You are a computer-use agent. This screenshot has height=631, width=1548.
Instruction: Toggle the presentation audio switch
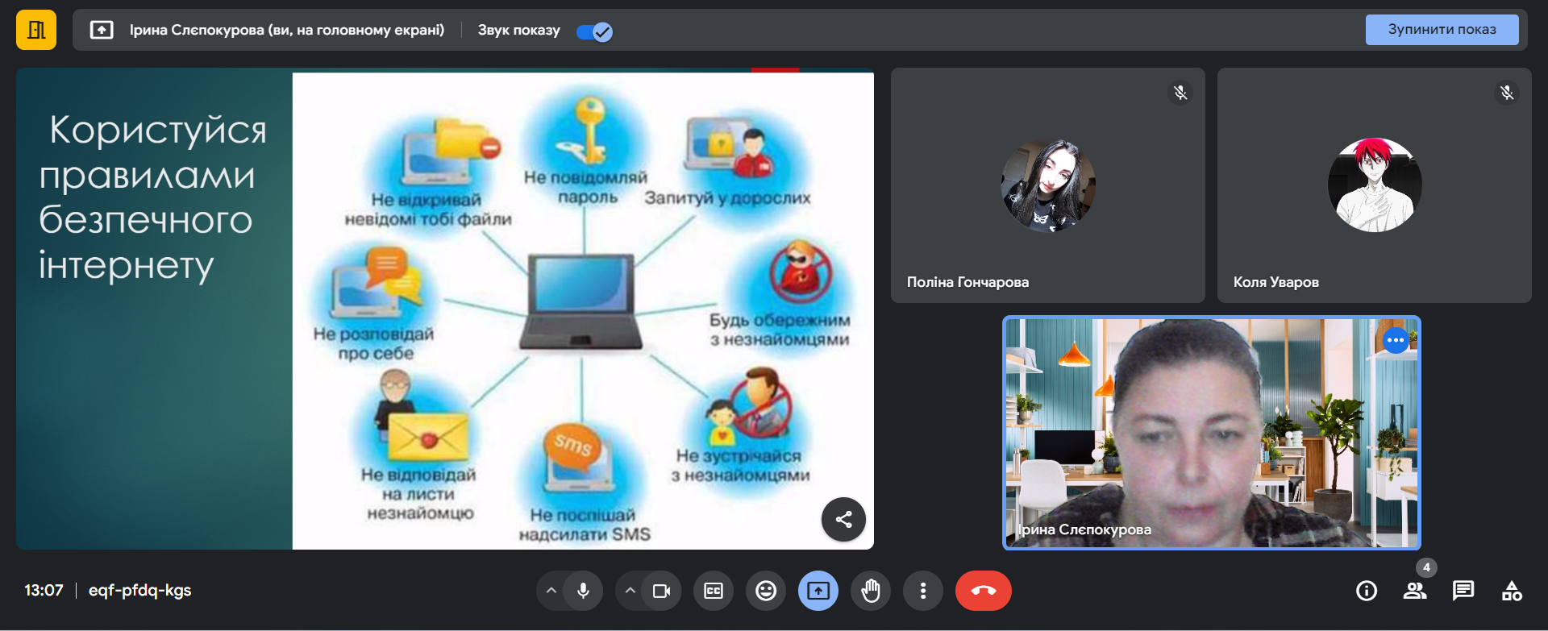tap(594, 31)
